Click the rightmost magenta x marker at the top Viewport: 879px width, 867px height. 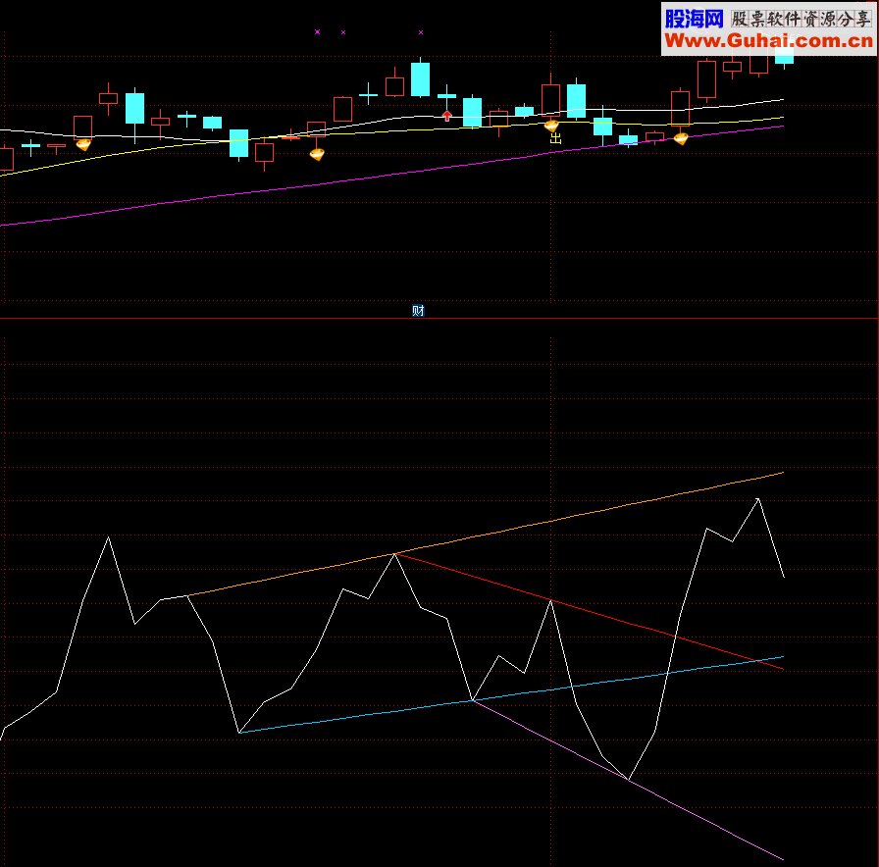421,32
